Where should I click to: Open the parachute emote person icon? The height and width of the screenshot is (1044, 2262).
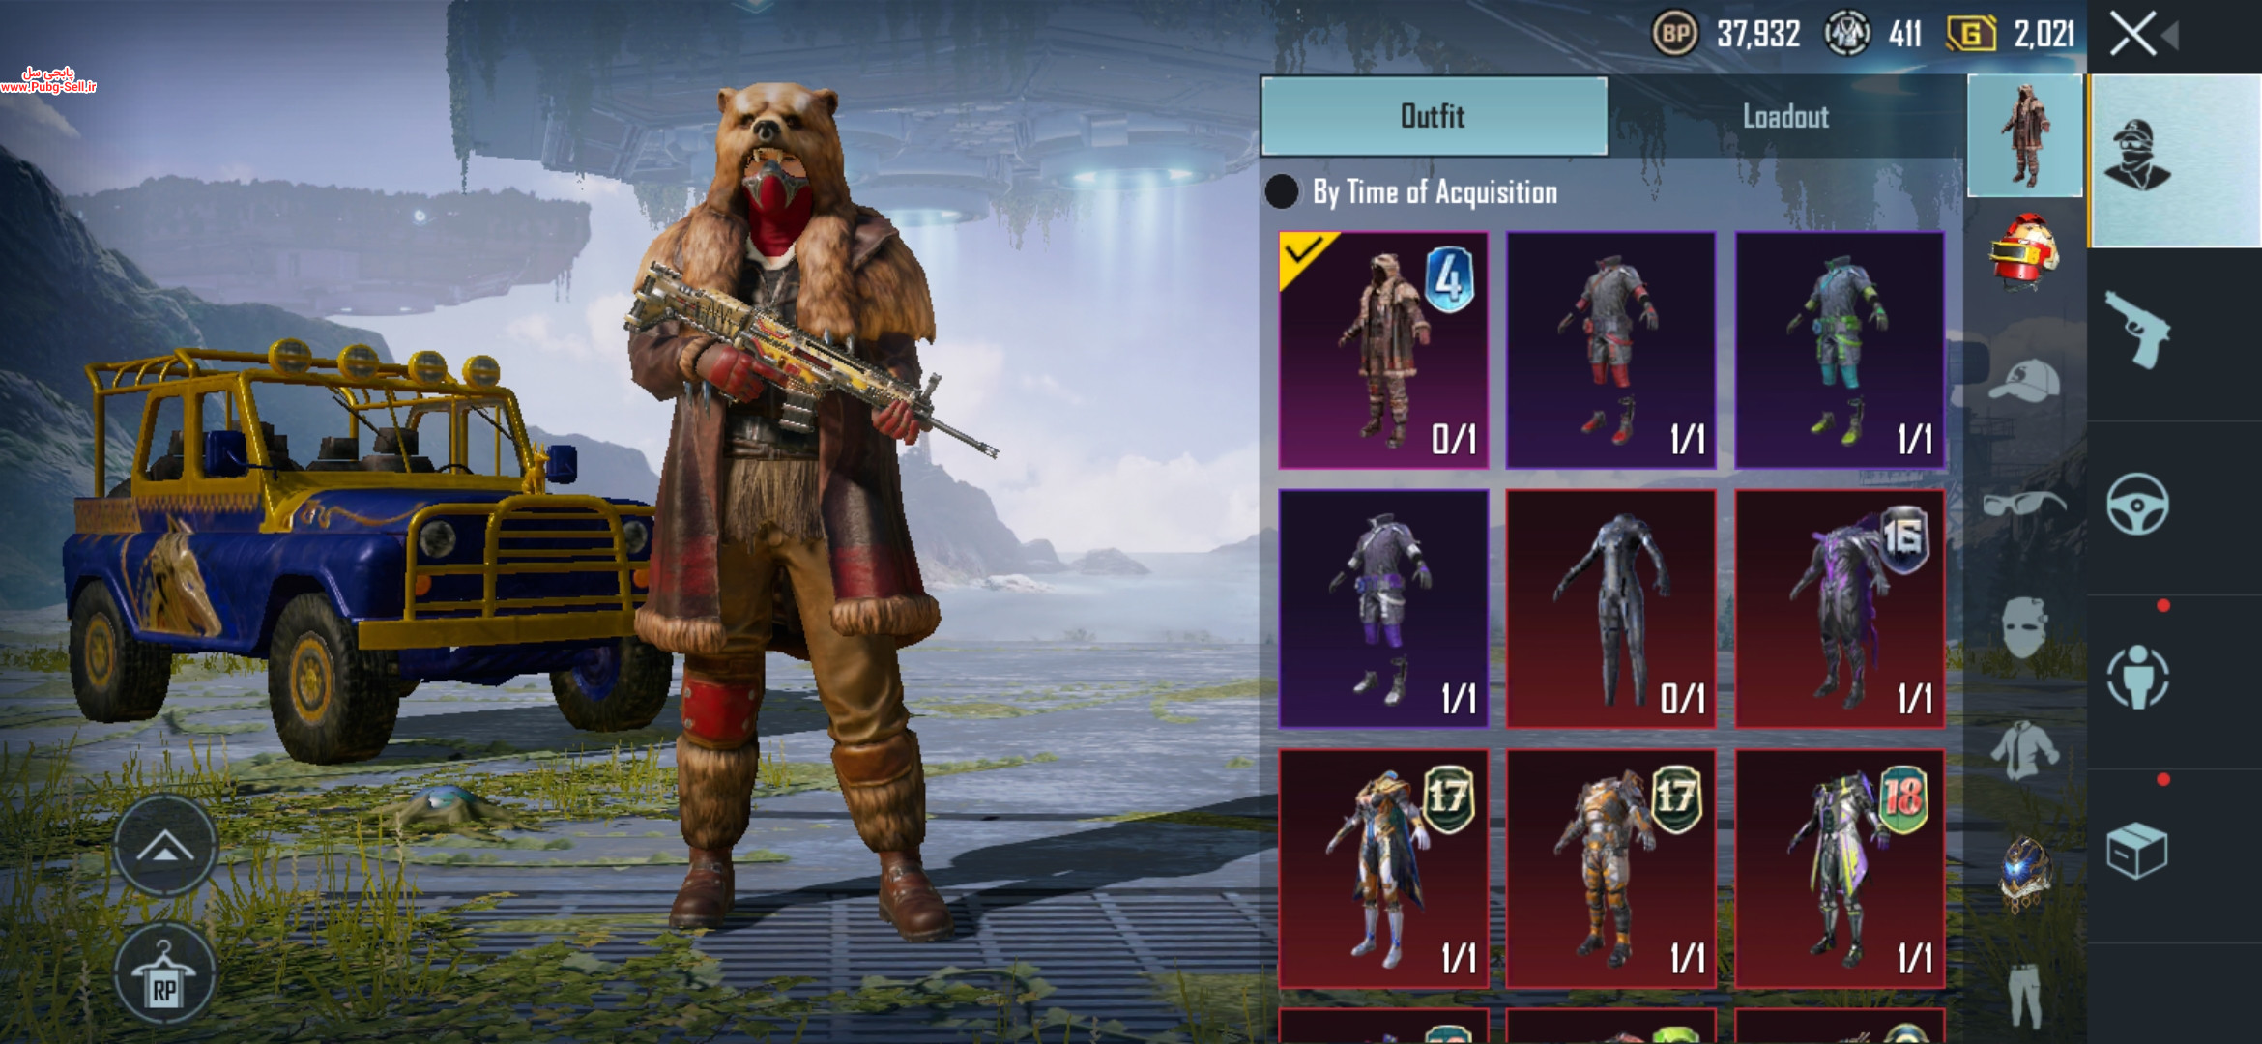(2137, 677)
